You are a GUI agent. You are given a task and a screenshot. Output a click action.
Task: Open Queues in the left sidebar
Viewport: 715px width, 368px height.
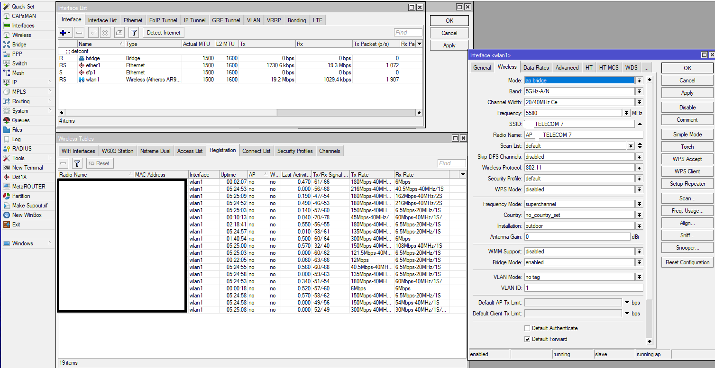click(x=21, y=120)
